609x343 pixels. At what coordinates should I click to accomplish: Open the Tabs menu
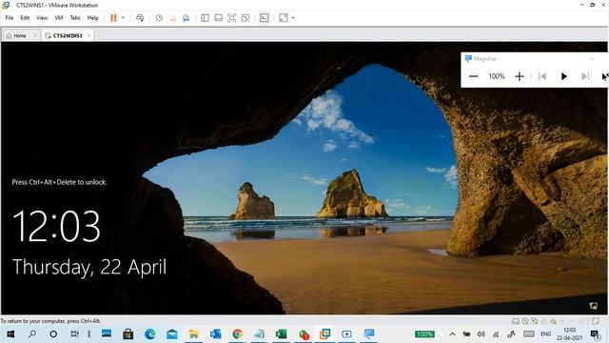75,18
